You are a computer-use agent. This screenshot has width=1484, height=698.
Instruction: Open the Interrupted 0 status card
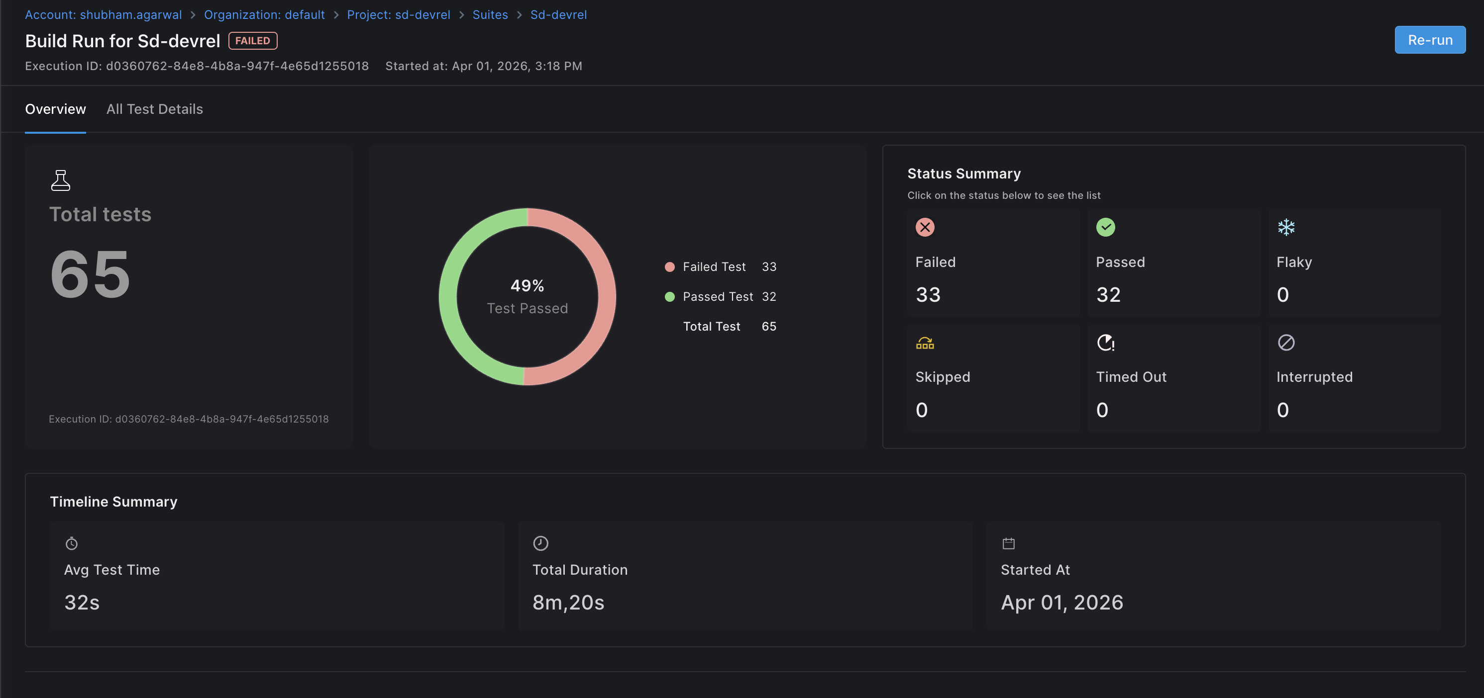1355,378
